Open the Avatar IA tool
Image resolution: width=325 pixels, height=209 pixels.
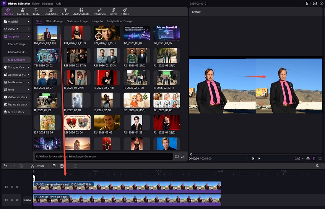click(23, 12)
